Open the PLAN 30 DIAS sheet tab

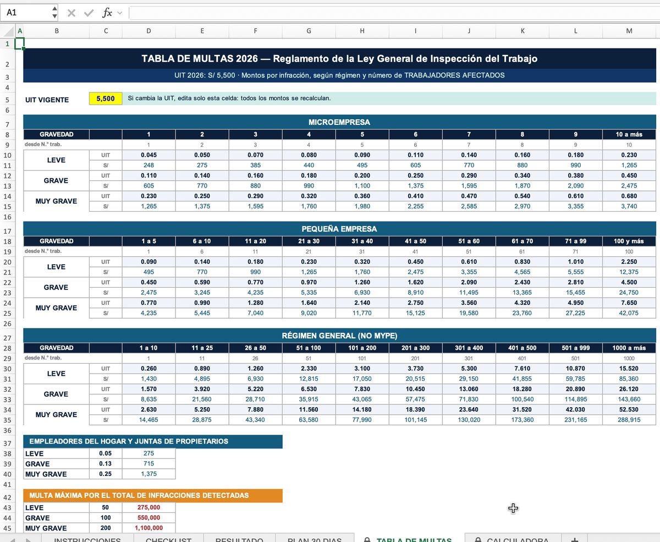click(x=314, y=540)
